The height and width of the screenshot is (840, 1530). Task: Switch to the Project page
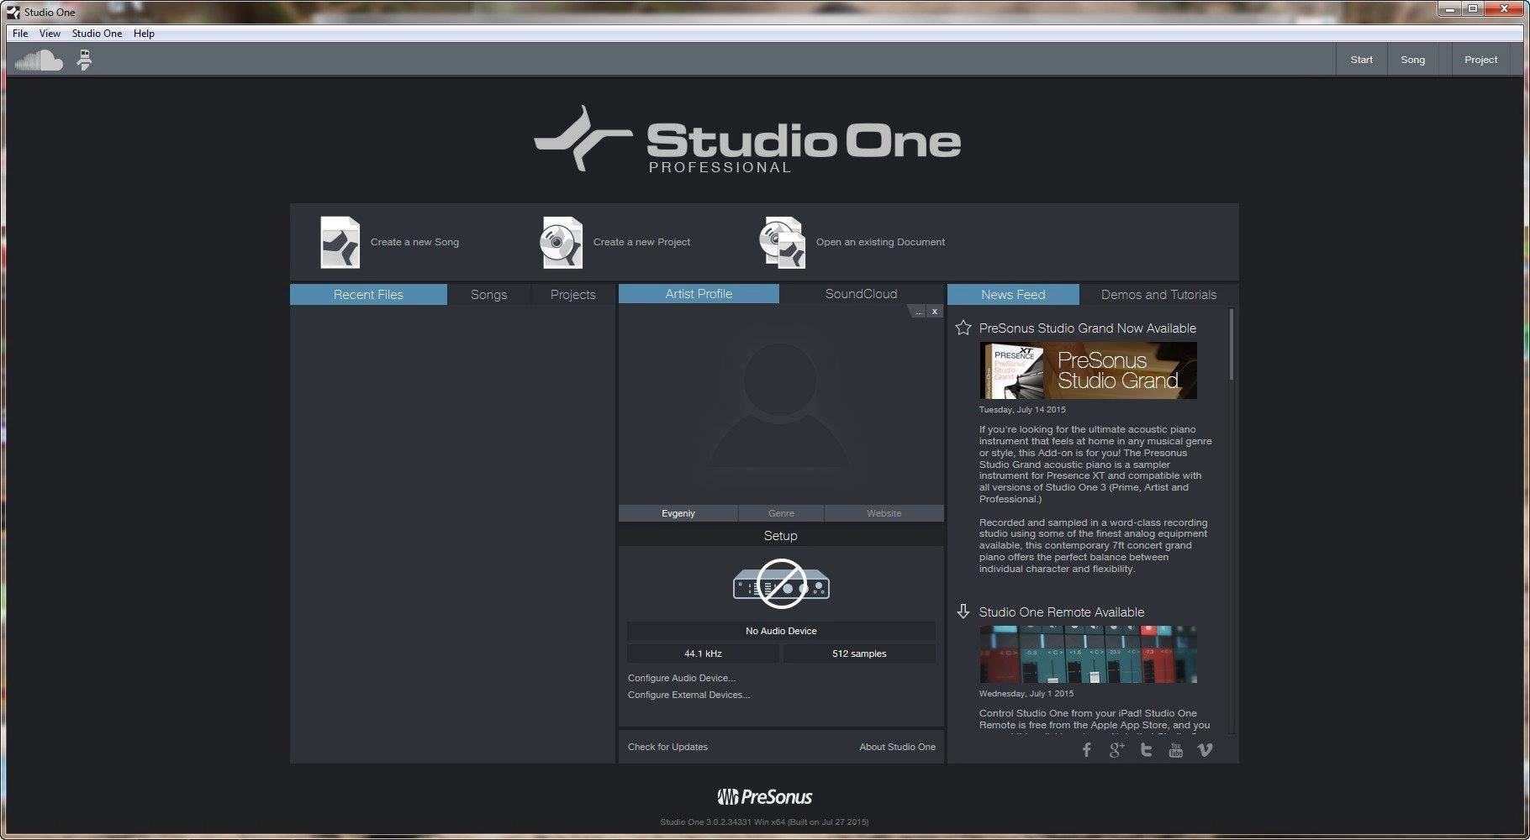click(x=1480, y=60)
